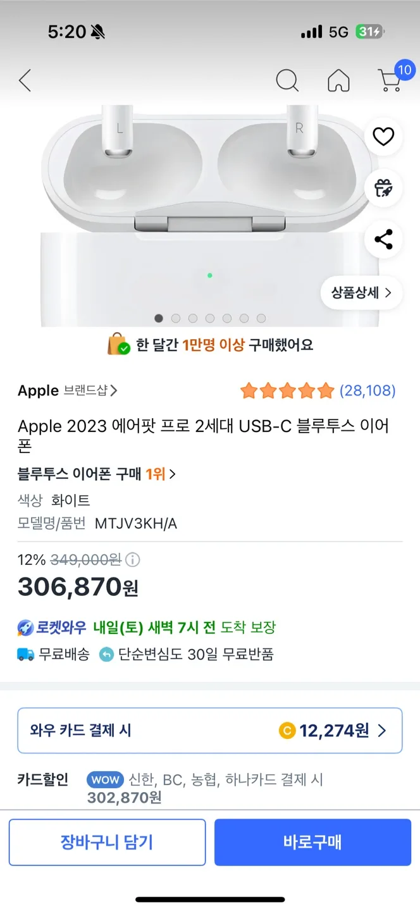Expand the 와우 카드 결제 시 row

209,731
